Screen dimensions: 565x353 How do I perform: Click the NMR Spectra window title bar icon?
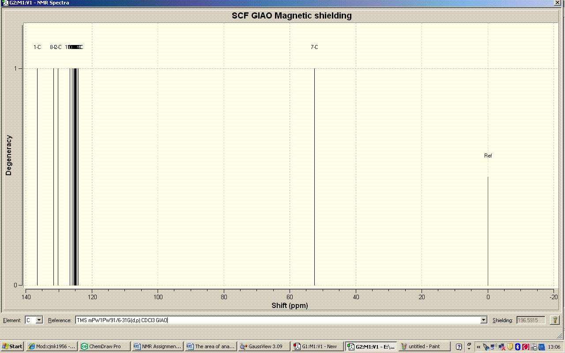pos(5,3)
